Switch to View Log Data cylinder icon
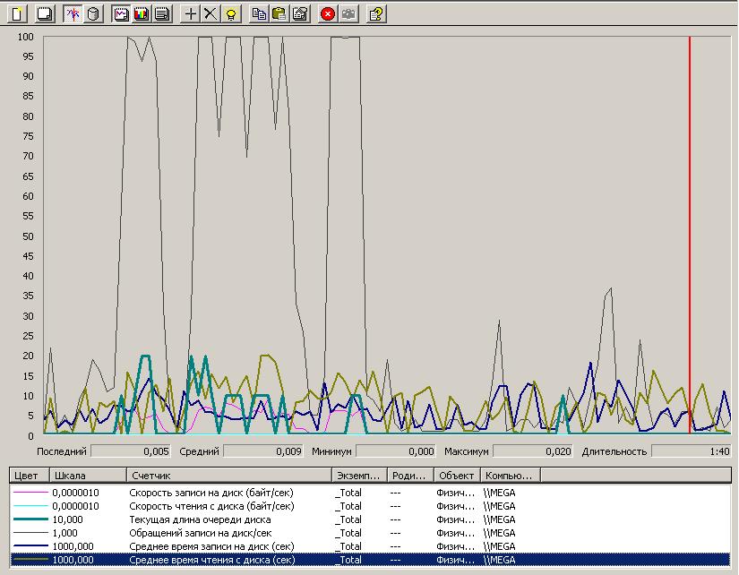Viewport: 739px width, 575px height. pos(94,13)
